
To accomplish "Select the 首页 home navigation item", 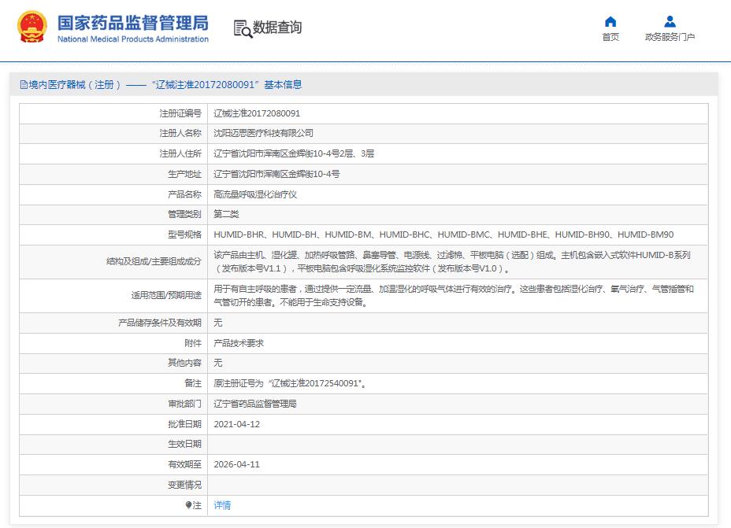I will tap(610, 35).
